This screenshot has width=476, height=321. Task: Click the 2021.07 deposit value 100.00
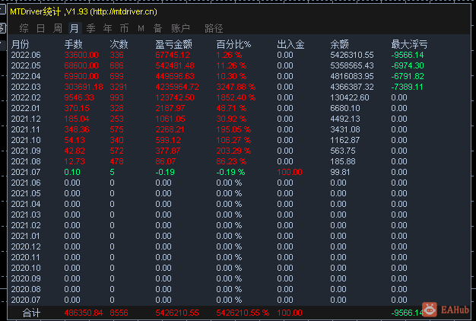coord(290,172)
